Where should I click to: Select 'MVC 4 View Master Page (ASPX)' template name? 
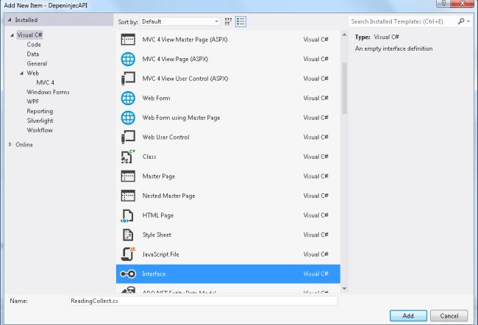(185, 40)
